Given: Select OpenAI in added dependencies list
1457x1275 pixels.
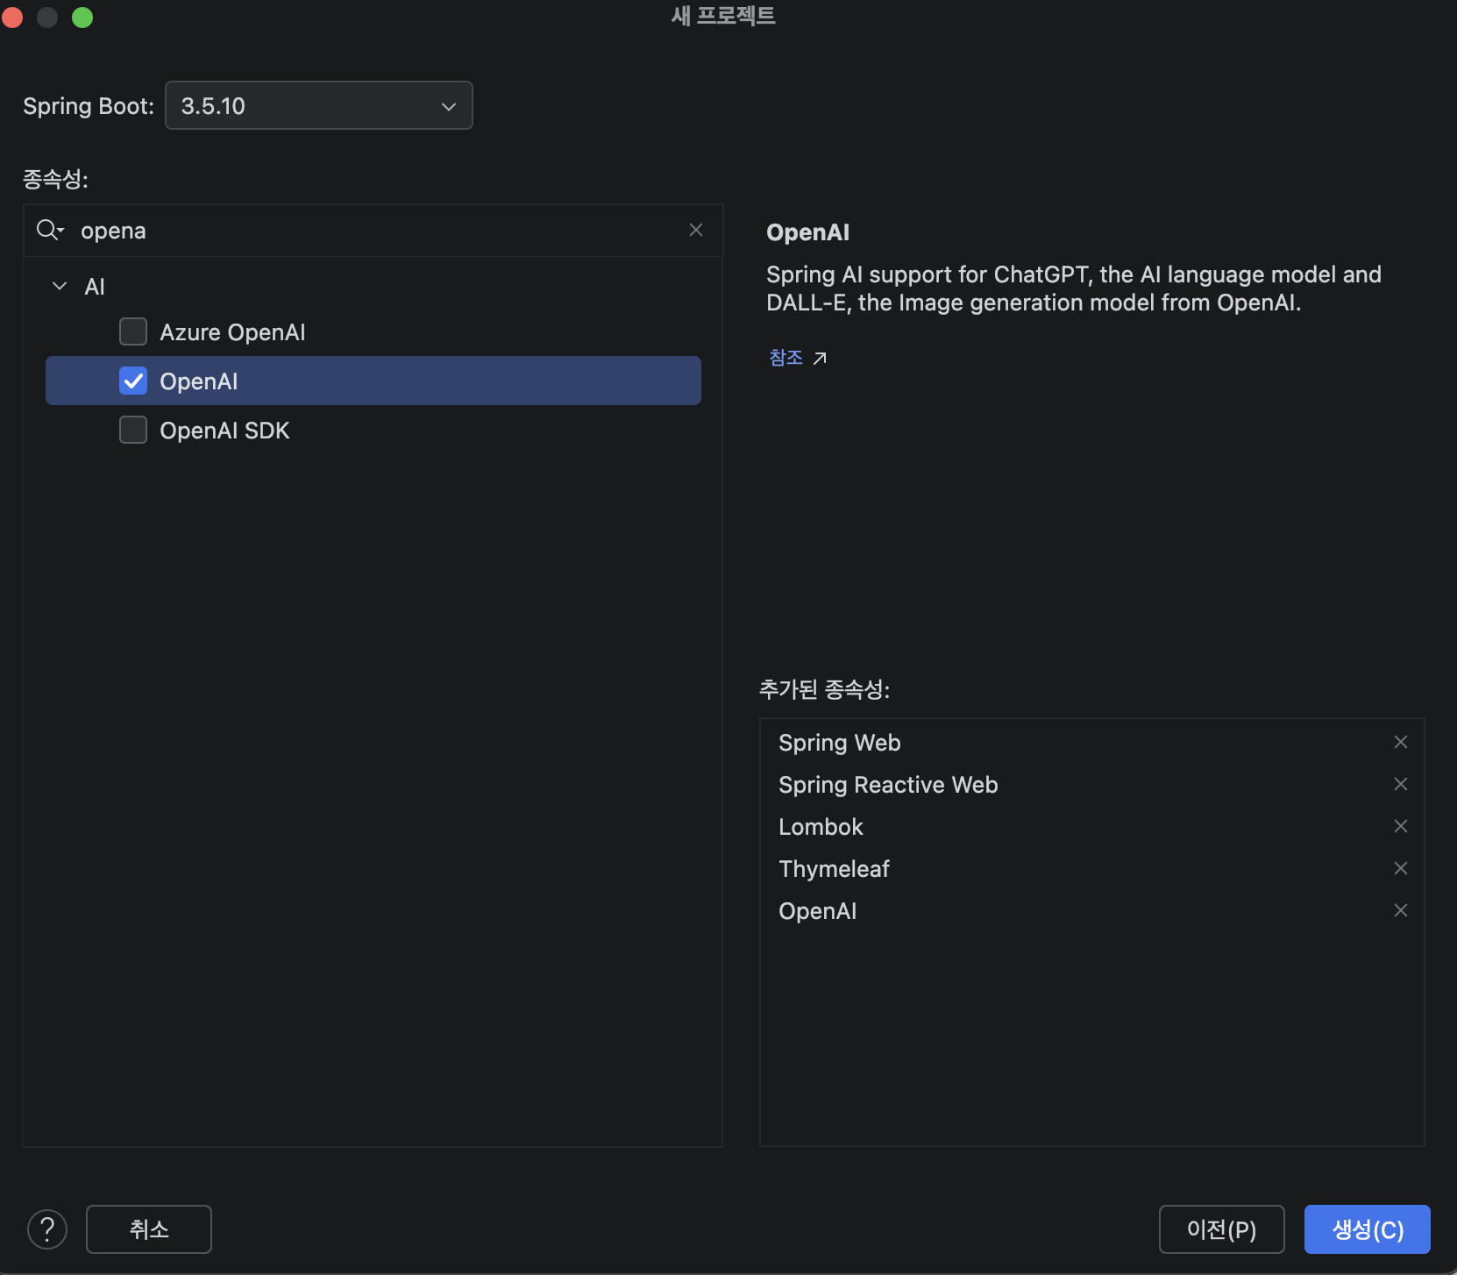Looking at the screenshot, I should click(817, 911).
